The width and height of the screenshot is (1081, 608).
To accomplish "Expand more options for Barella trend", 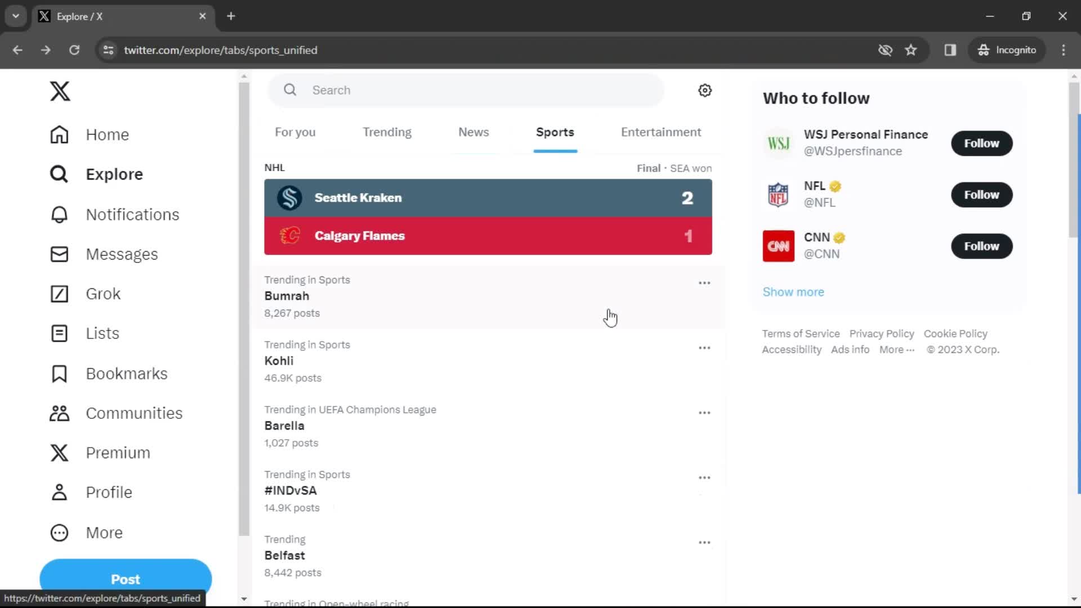I will click(x=703, y=413).
